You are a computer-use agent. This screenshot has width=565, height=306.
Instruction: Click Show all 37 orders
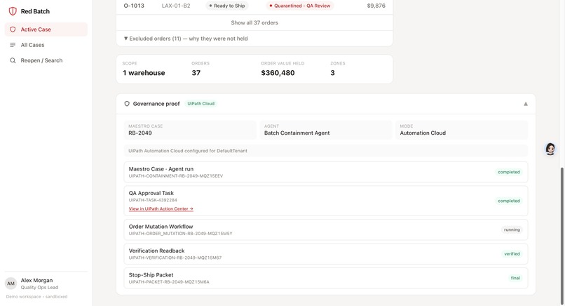click(254, 22)
